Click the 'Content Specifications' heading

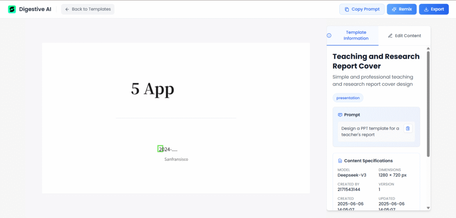point(368,161)
